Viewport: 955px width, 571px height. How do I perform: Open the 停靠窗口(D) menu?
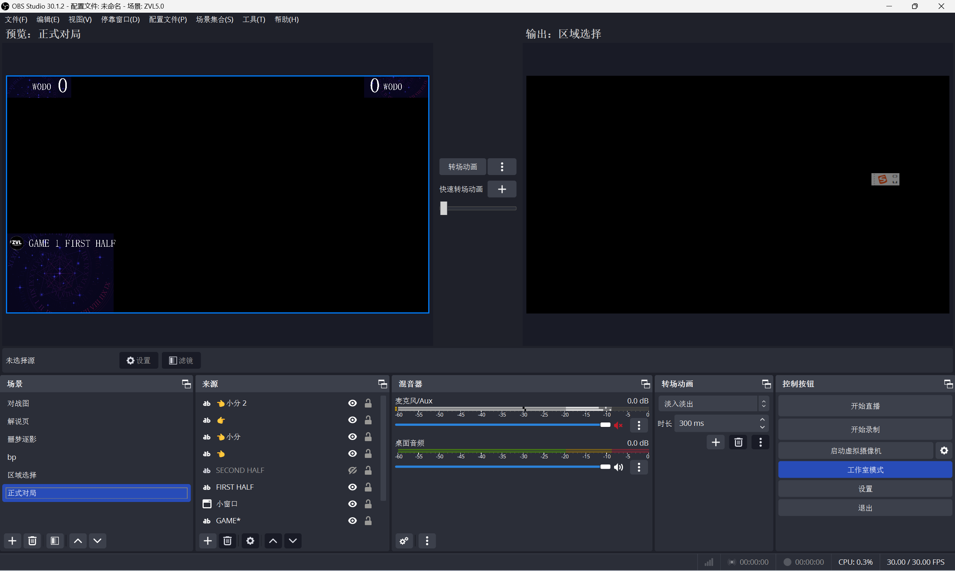pyautogui.click(x=120, y=19)
